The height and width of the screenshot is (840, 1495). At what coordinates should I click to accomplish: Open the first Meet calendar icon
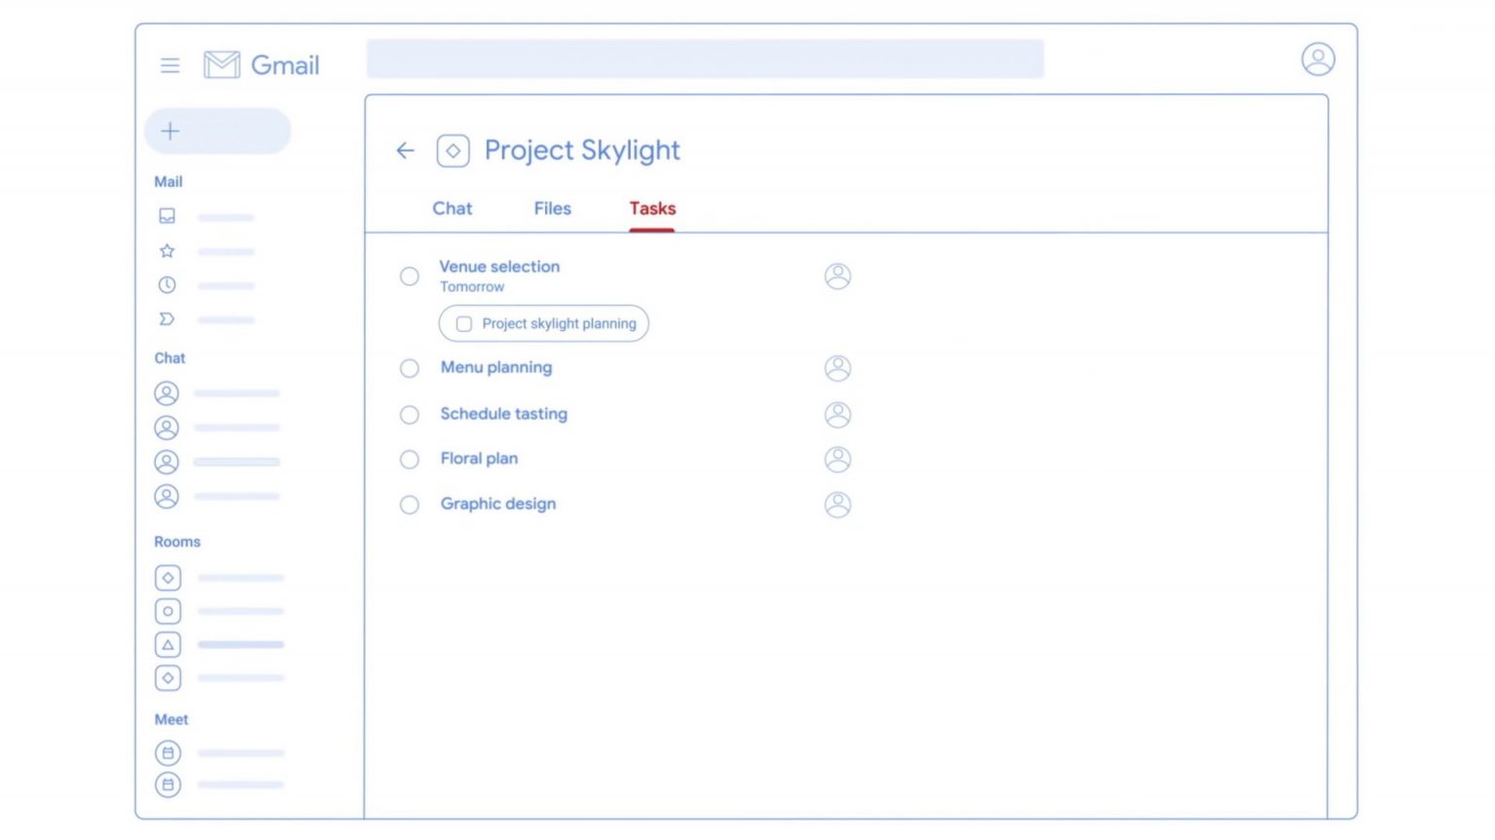click(167, 752)
